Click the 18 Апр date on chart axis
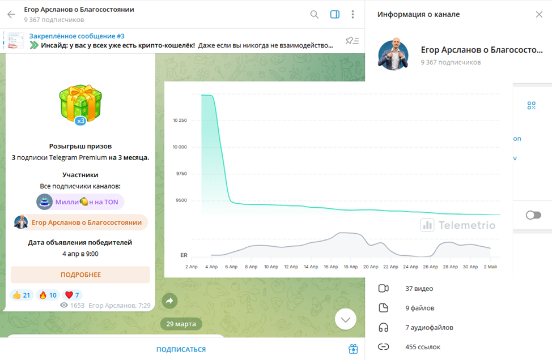Viewport: 552px width, 360px height. (x=351, y=267)
